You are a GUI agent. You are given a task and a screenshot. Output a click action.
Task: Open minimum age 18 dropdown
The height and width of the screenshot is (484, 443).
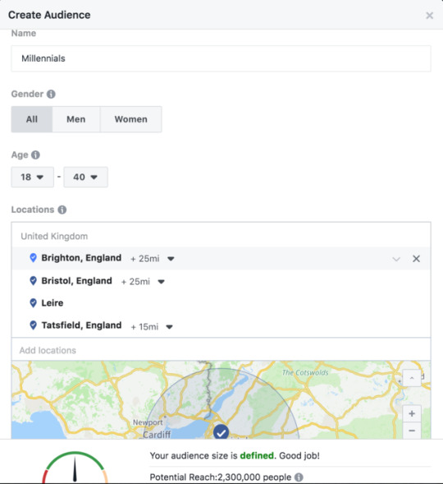point(32,177)
